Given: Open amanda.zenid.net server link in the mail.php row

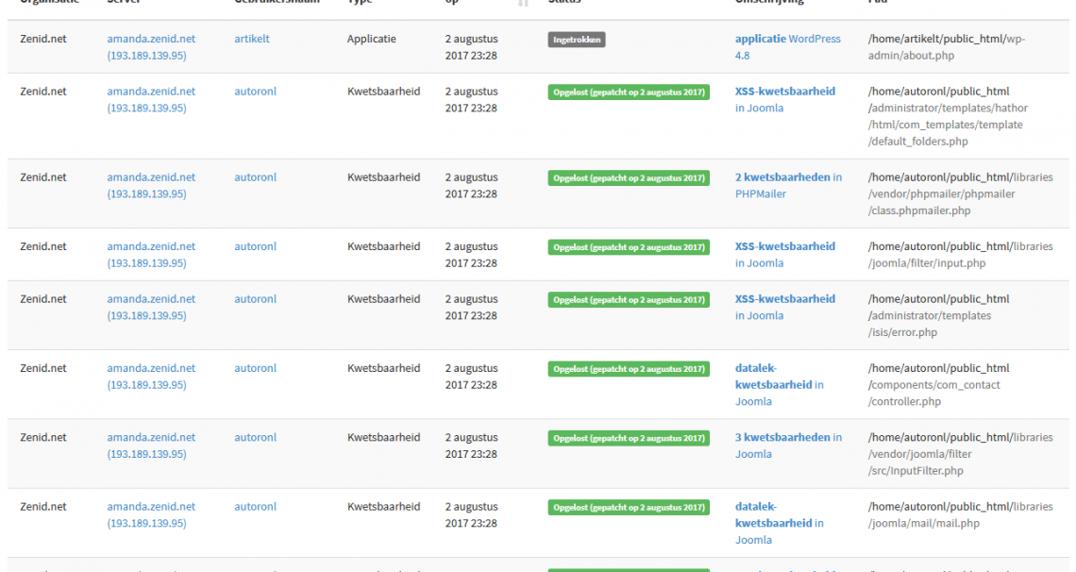Looking at the screenshot, I should (x=151, y=515).
